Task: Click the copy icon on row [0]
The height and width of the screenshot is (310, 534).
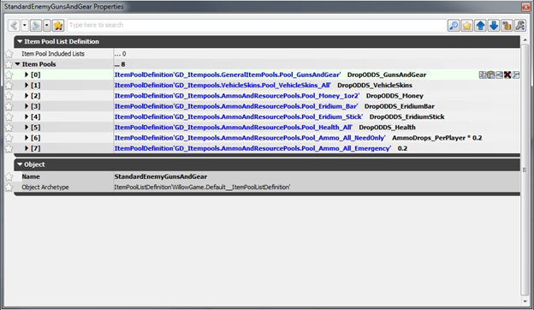Action: [483, 75]
